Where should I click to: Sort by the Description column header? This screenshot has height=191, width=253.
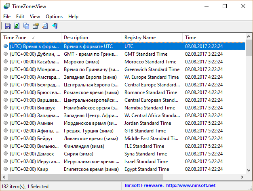point(91,38)
